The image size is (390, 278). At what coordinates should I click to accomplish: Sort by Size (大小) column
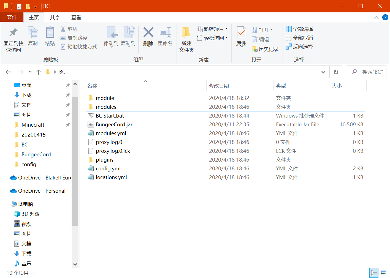pyautogui.click(x=348, y=86)
